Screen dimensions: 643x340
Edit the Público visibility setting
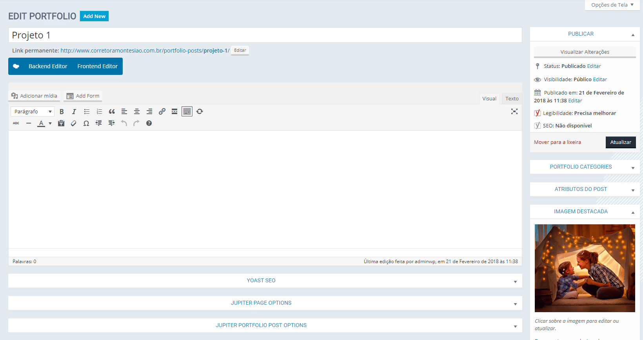[600, 79]
